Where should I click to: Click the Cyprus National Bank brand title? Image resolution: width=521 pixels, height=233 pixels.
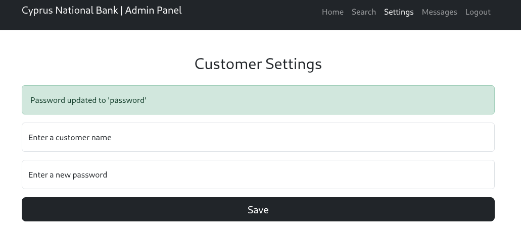click(70, 10)
